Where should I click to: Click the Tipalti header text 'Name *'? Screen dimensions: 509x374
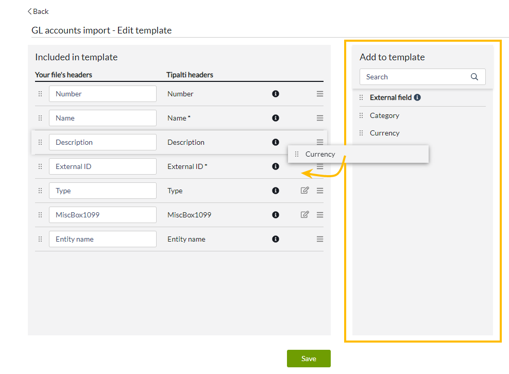[179, 118]
